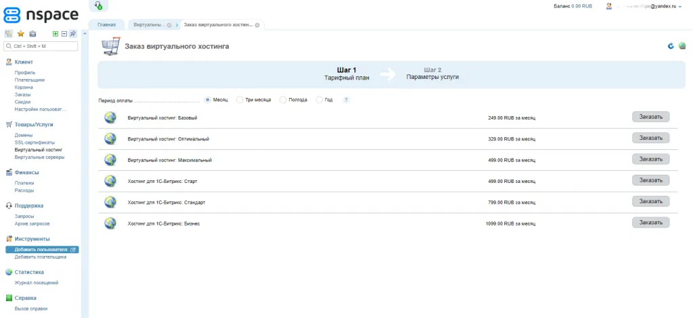This screenshot has height=318, width=693.
Task: Close the Заказ виртуального хостинга tab
Action: [256, 25]
